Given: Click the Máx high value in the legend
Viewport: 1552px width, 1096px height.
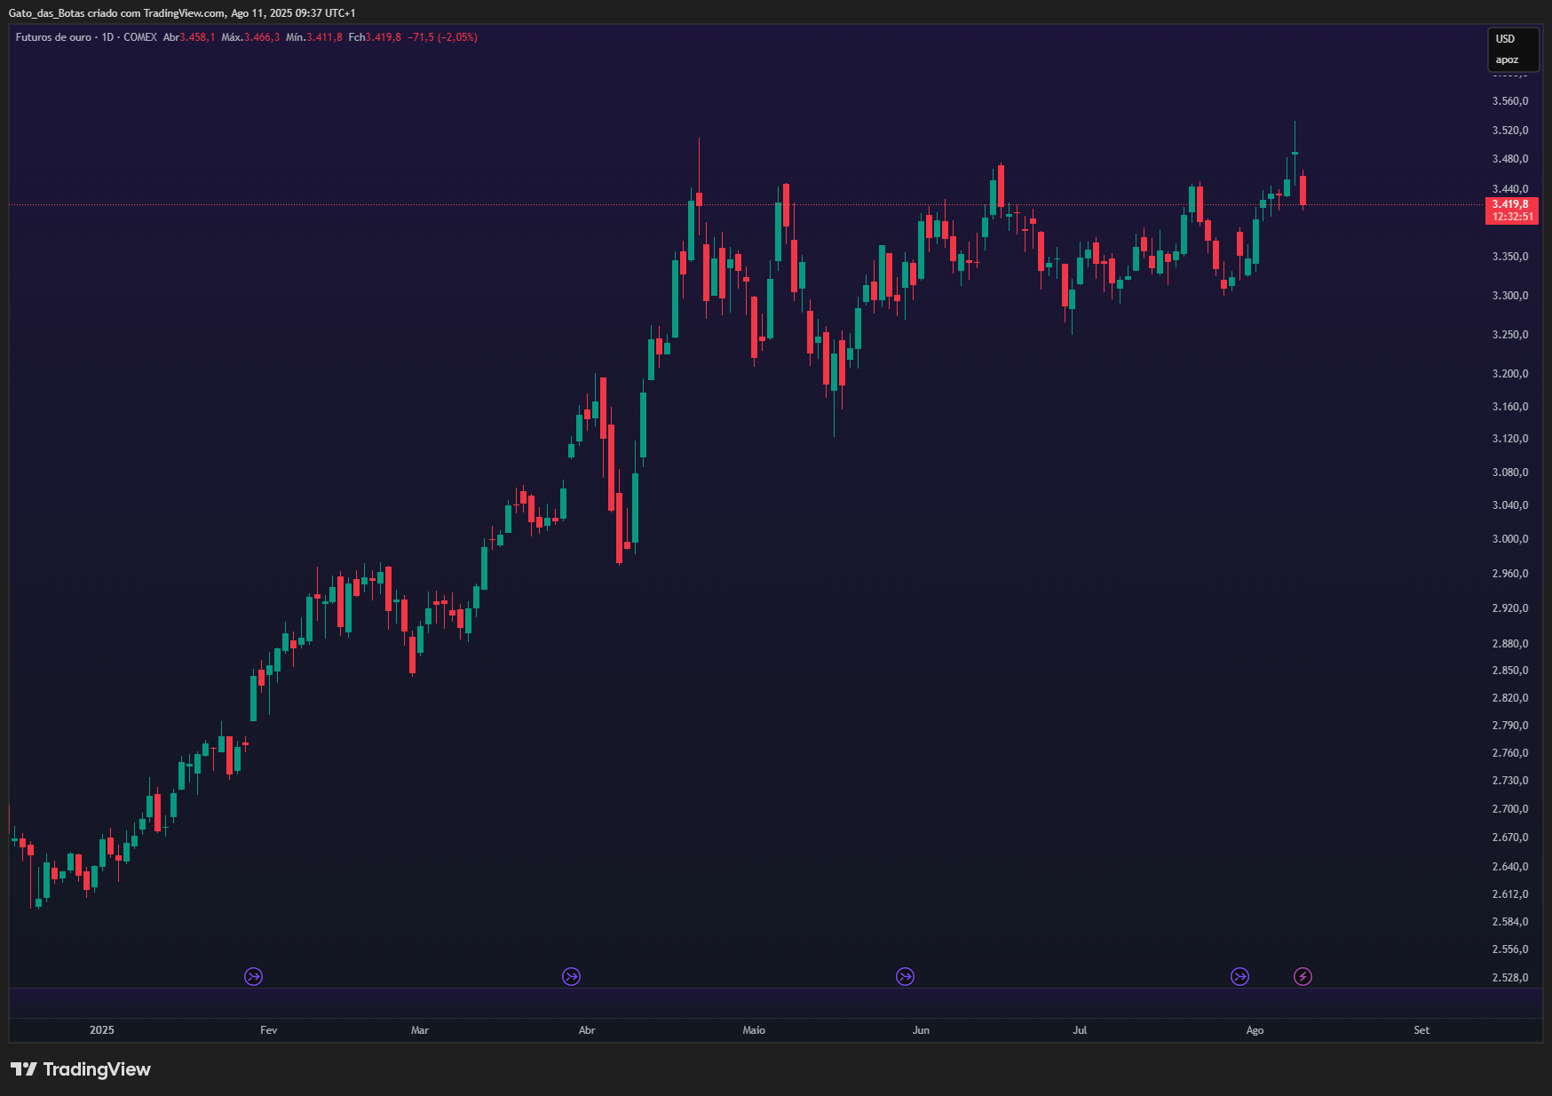Looking at the screenshot, I should tap(263, 37).
